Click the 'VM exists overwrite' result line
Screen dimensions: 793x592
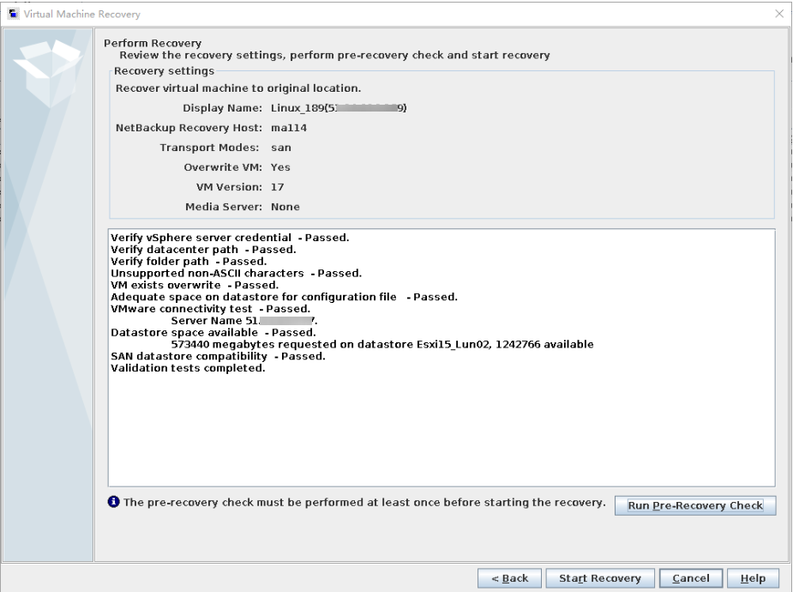click(x=195, y=285)
